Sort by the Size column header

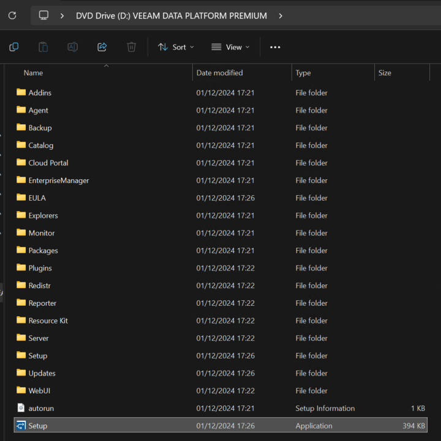pos(385,73)
